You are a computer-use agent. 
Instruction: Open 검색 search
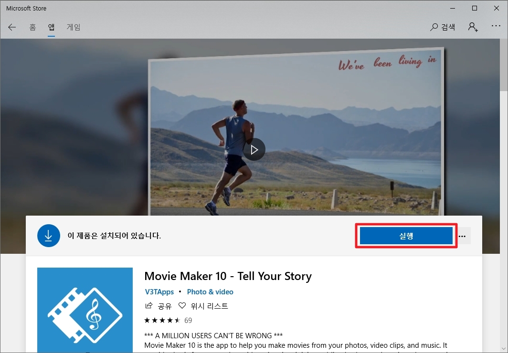click(x=443, y=27)
